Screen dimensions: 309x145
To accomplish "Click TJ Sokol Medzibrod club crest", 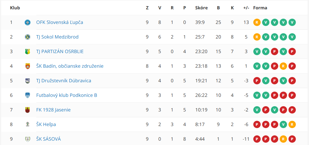I will [27, 37].
